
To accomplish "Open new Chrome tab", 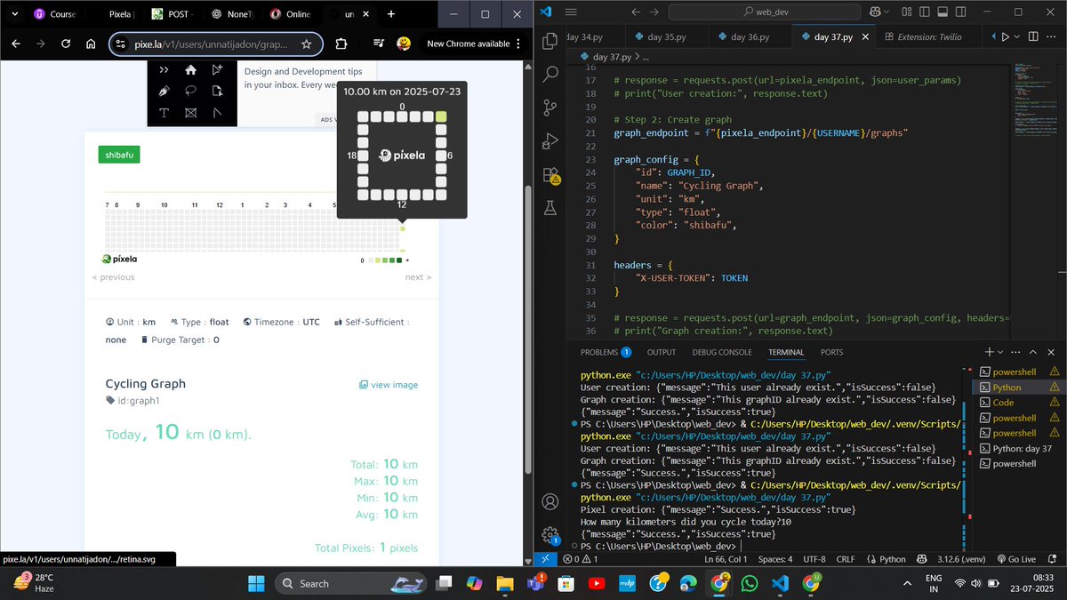I will click(x=391, y=14).
